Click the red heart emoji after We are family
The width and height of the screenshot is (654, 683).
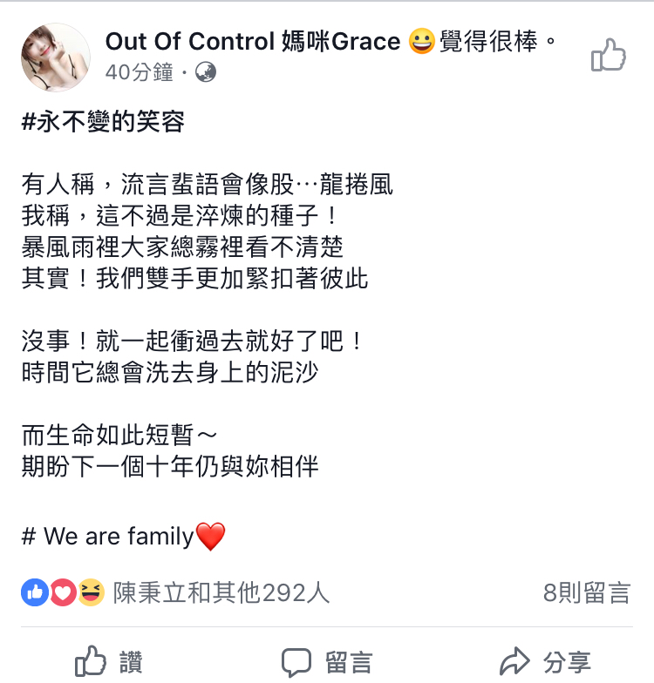coord(211,537)
